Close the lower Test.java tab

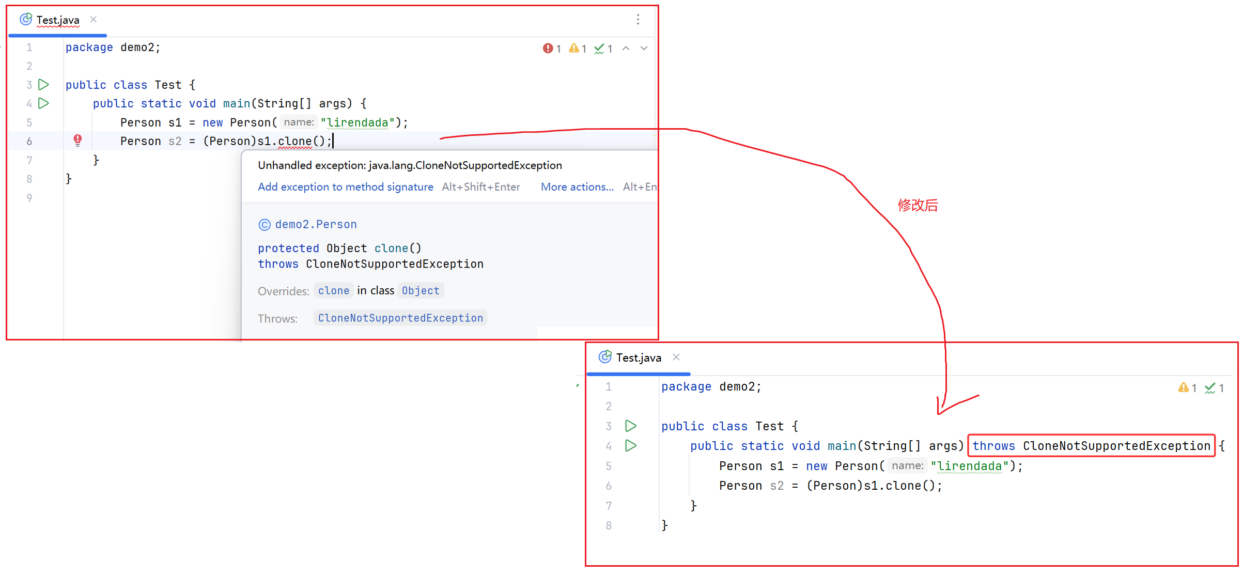pos(676,357)
